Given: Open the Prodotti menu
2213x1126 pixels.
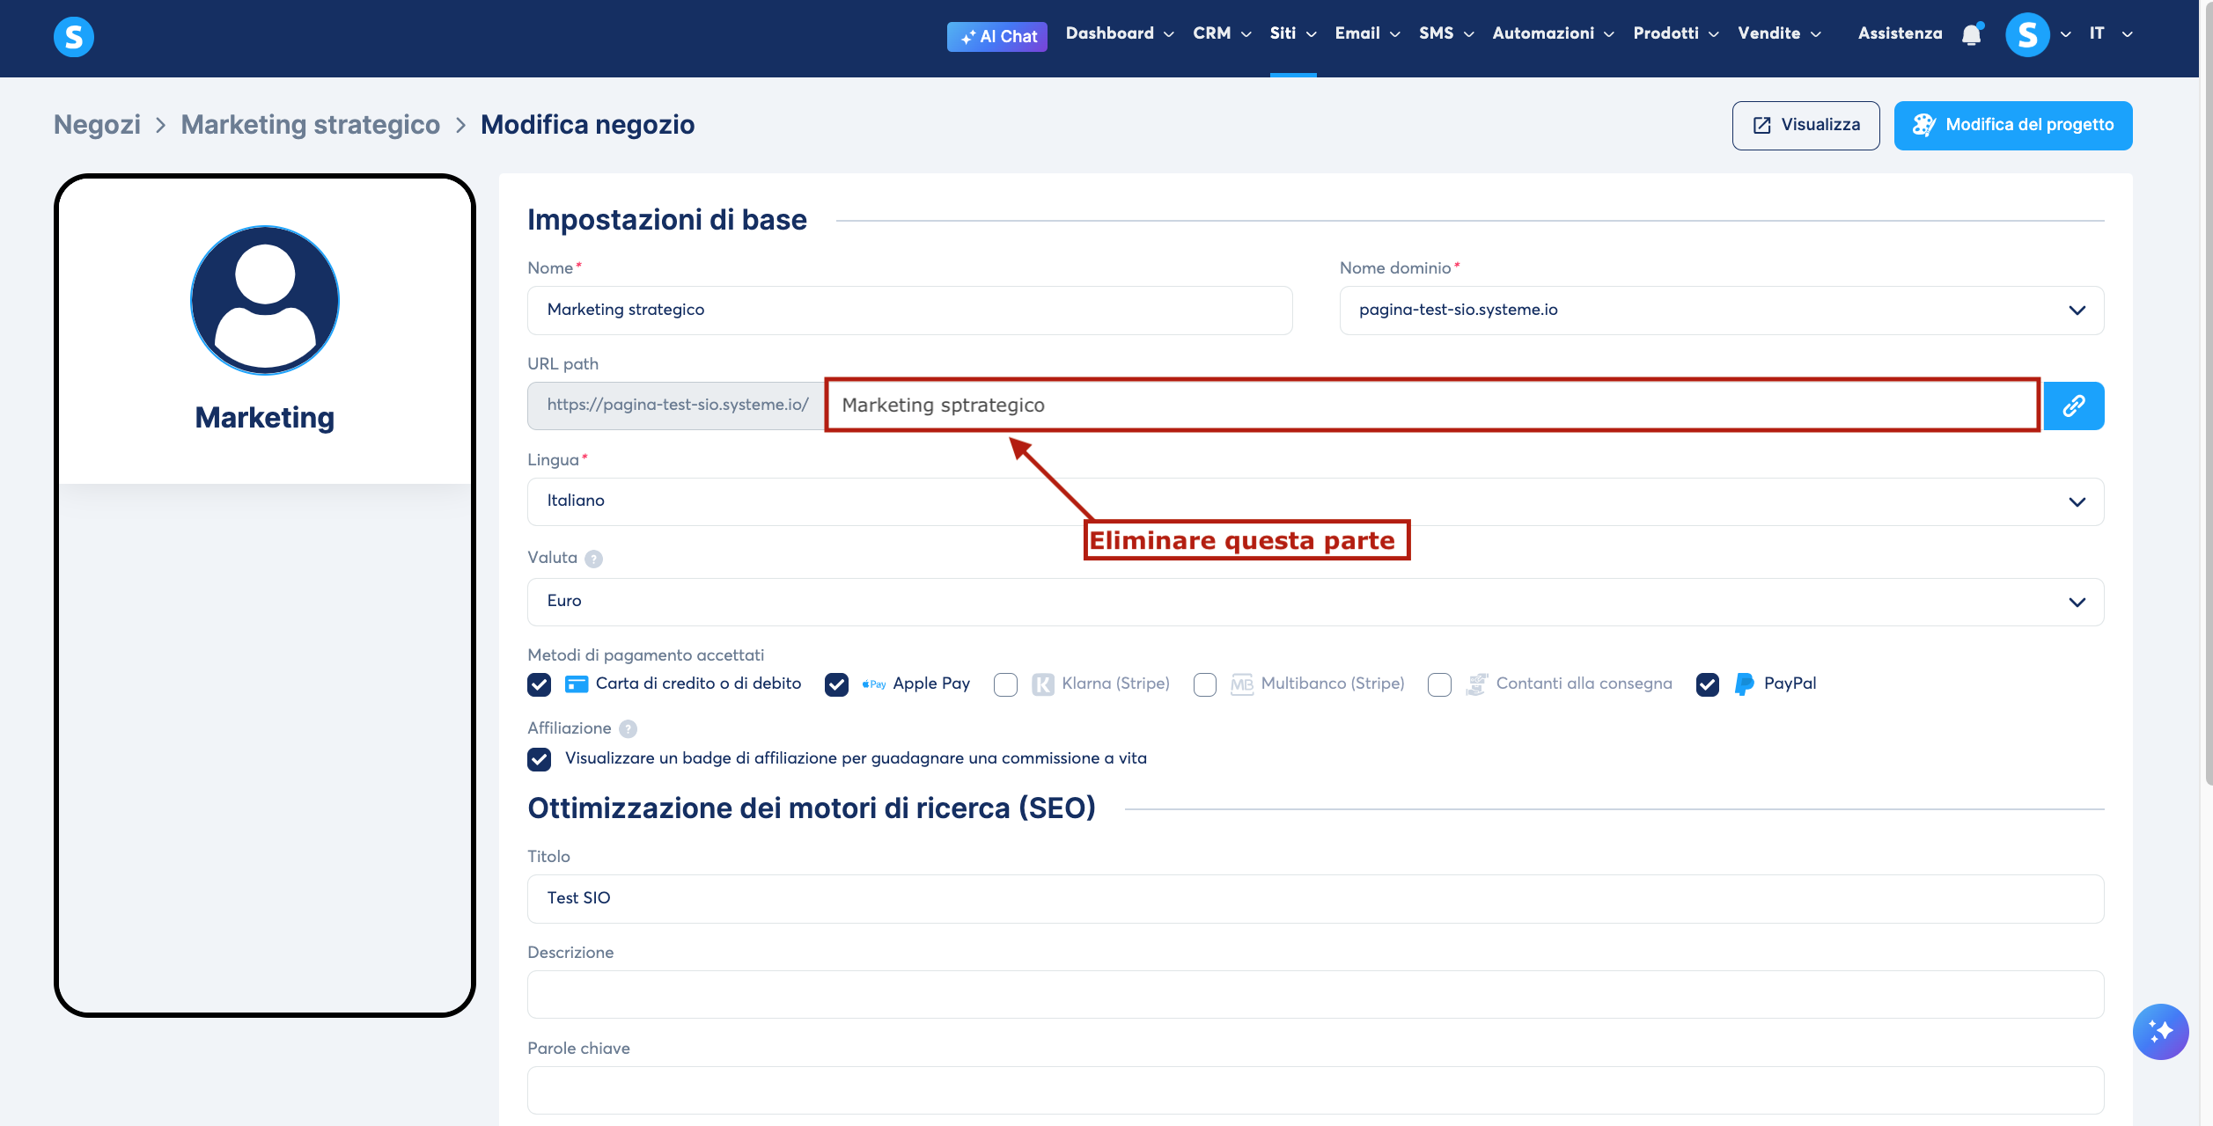Looking at the screenshot, I should [x=1676, y=33].
